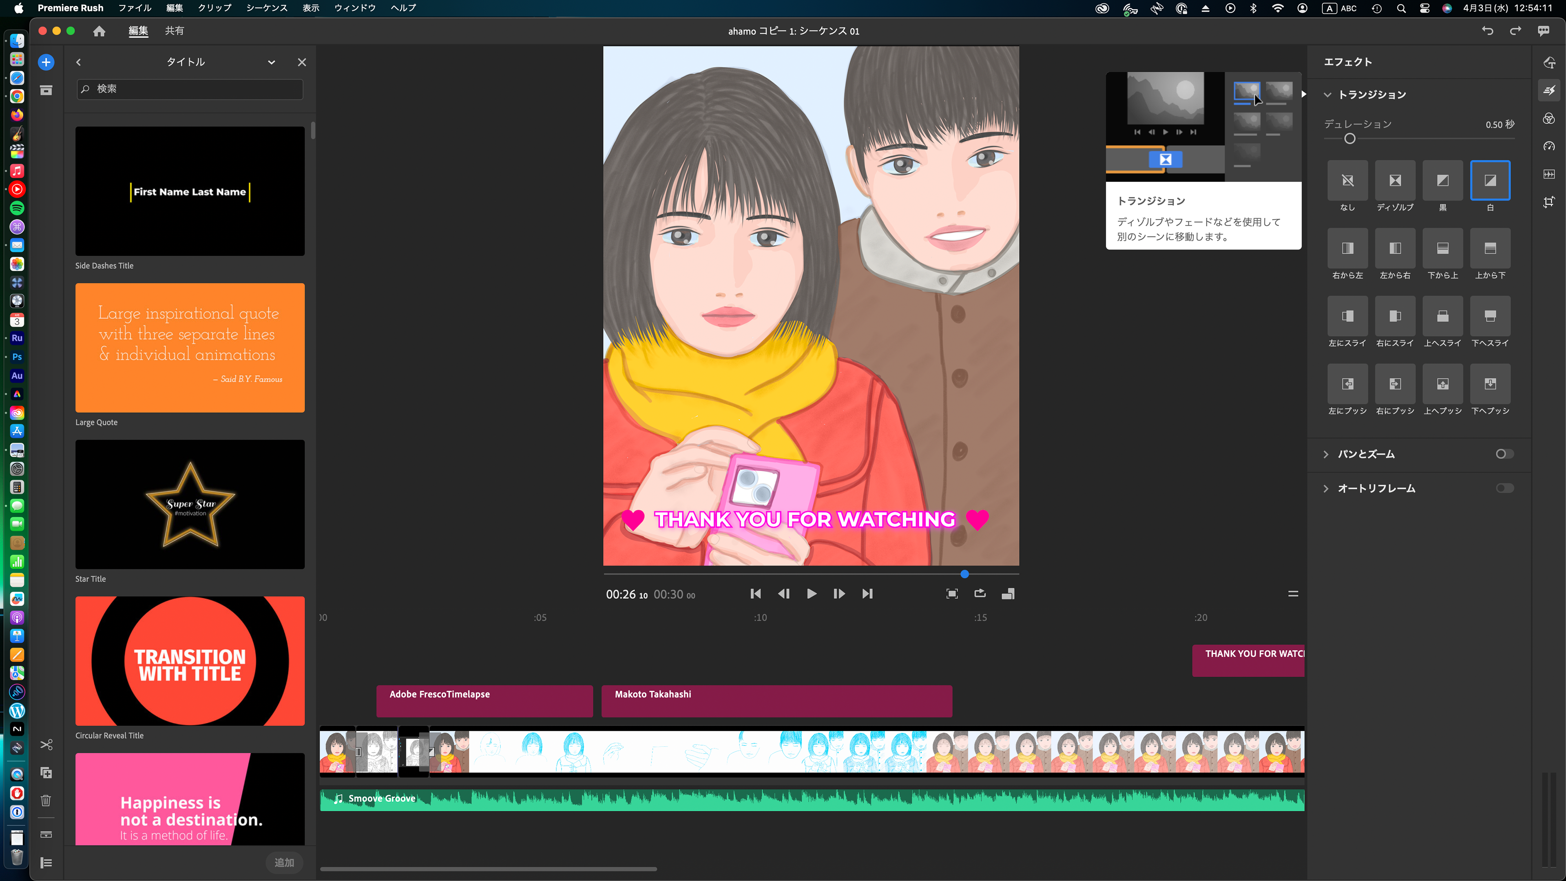Step back one frame
Viewport: 1566px width, 881px height.
click(783, 594)
